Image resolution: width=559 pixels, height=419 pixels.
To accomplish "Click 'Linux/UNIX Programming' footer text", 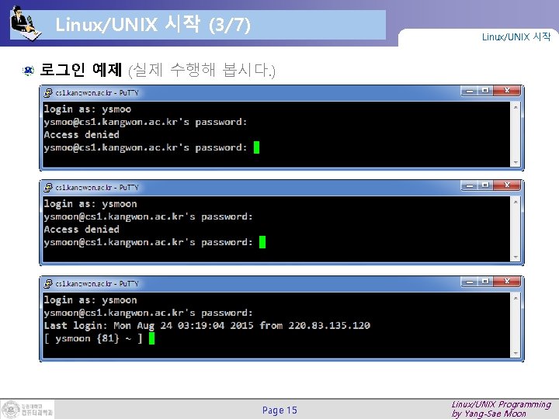I will click(x=502, y=404).
